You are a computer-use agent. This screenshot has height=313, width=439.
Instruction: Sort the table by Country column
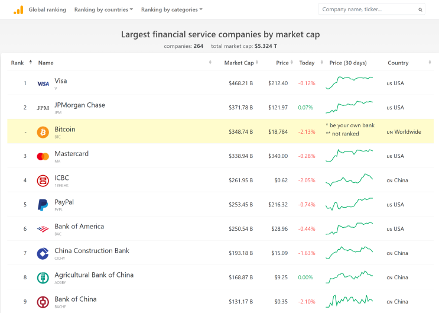[x=409, y=63]
